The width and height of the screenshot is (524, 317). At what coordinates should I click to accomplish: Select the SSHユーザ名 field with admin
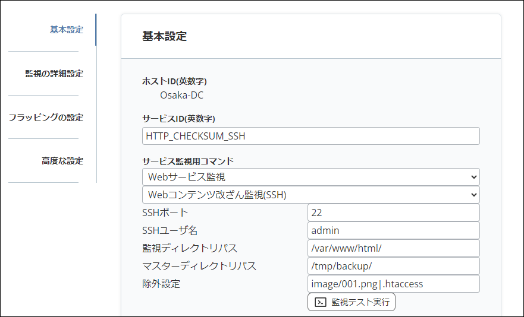coord(393,230)
